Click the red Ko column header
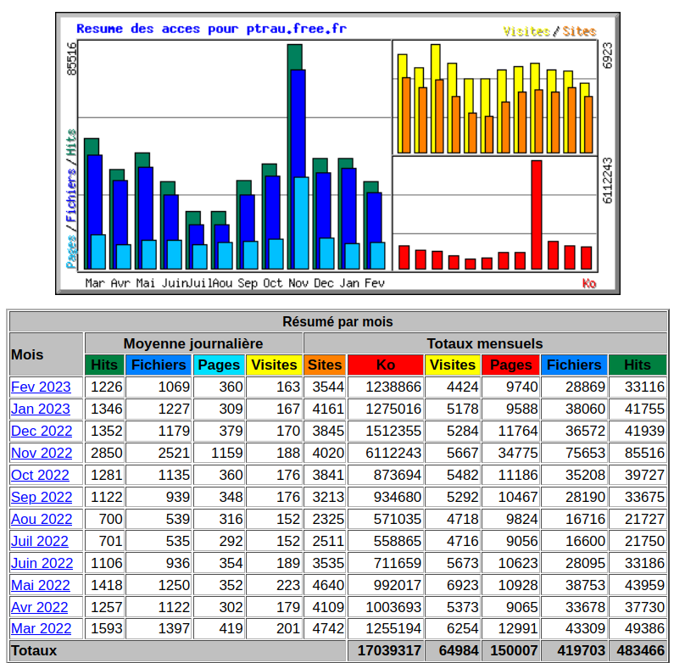685x663 pixels. point(386,365)
